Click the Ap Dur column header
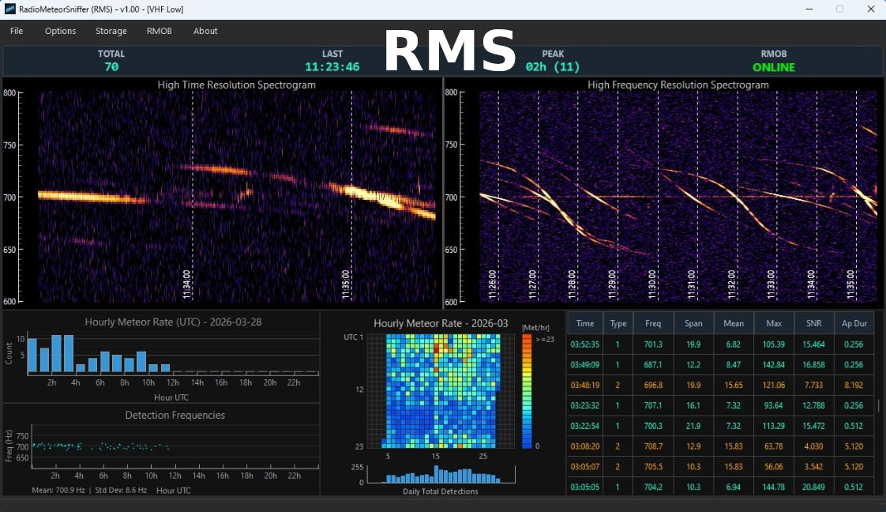 coord(853,323)
